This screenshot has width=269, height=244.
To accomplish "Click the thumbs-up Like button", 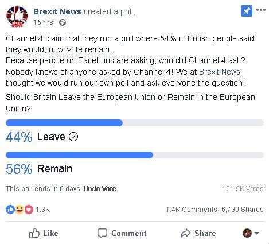I will pyautogui.click(x=44, y=233).
